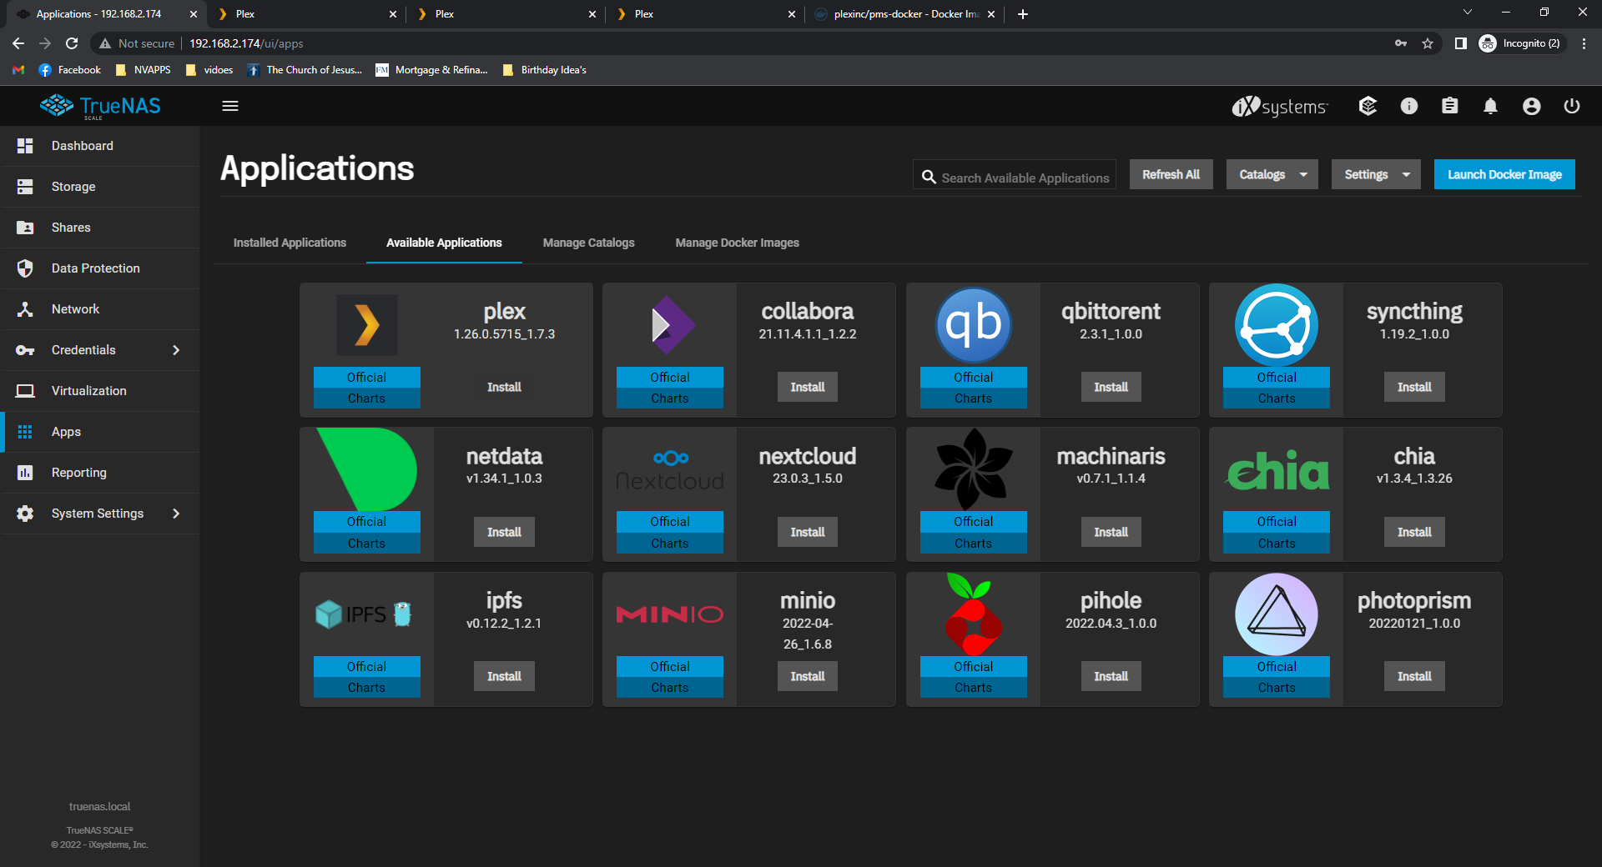1602x867 pixels.
Task: Click Launch Docker Image button
Action: (x=1504, y=174)
